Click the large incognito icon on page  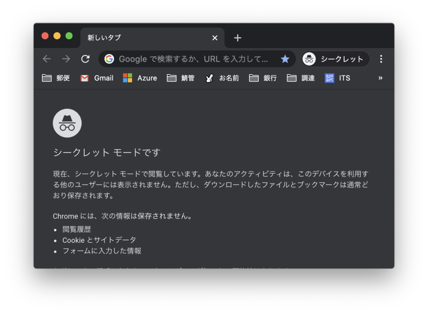(67, 123)
